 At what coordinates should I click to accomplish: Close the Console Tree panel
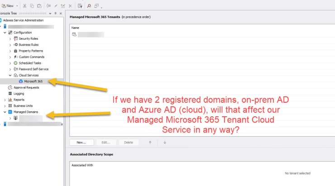[61, 14]
